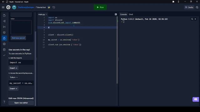
Task: Click 'my_secret = os.en...' snippet box
Action: 21,83
